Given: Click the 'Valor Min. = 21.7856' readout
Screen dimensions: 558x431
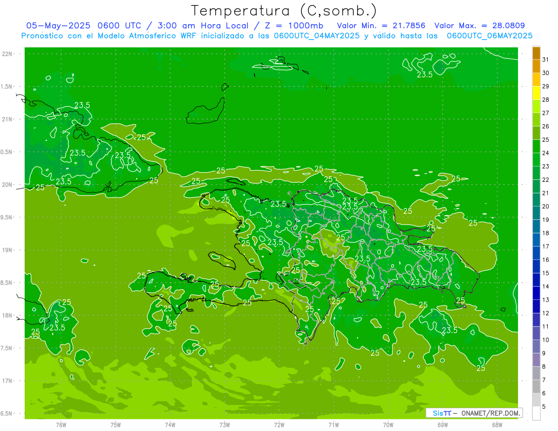Looking at the screenshot, I should coord(381,26).
